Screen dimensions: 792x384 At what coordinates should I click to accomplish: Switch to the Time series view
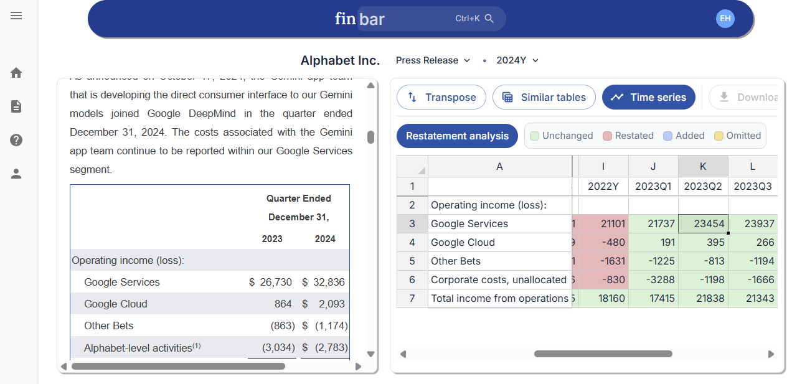click(x=648, y=97)
